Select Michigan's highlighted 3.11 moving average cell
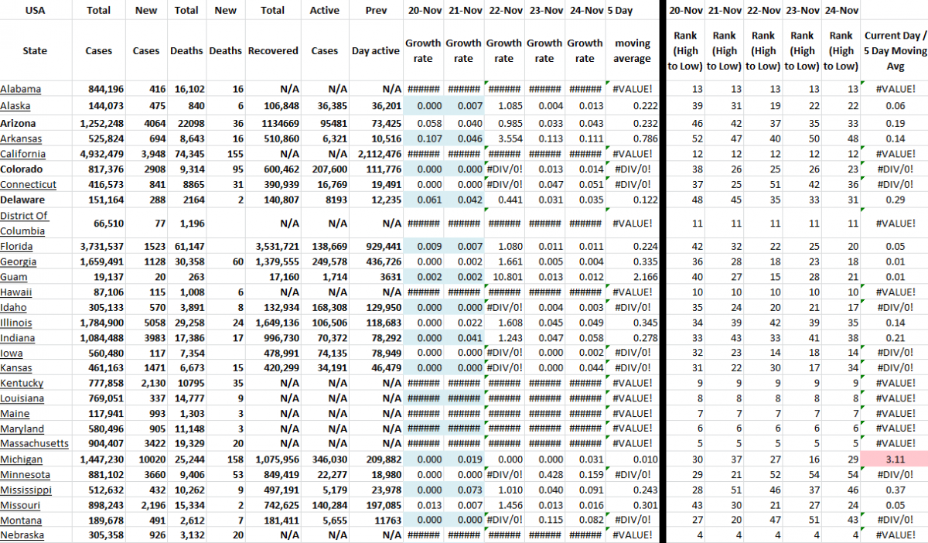 [895, 459]
